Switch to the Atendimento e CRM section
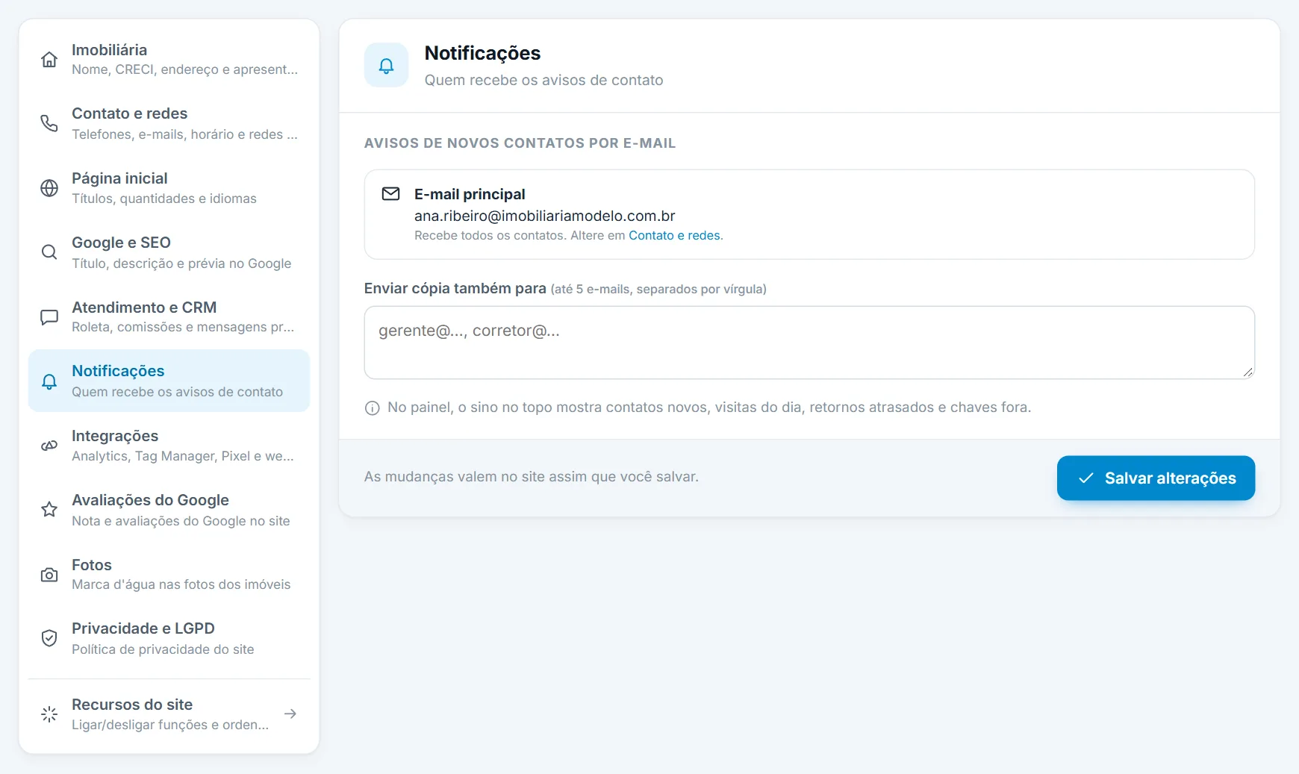 point(169,316)
